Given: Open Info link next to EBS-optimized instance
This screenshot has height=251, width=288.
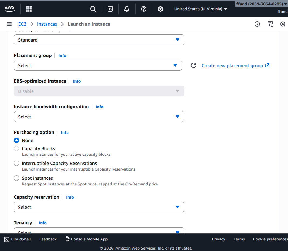Looking at the screenshot, I should click(x=77, y=81).
